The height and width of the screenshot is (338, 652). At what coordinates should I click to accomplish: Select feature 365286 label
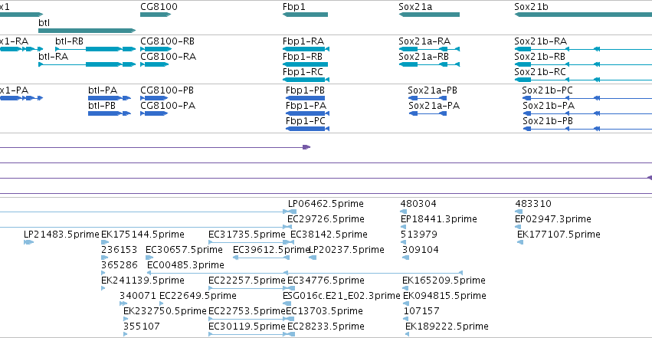pyautogui.click(x=120, y=265)
